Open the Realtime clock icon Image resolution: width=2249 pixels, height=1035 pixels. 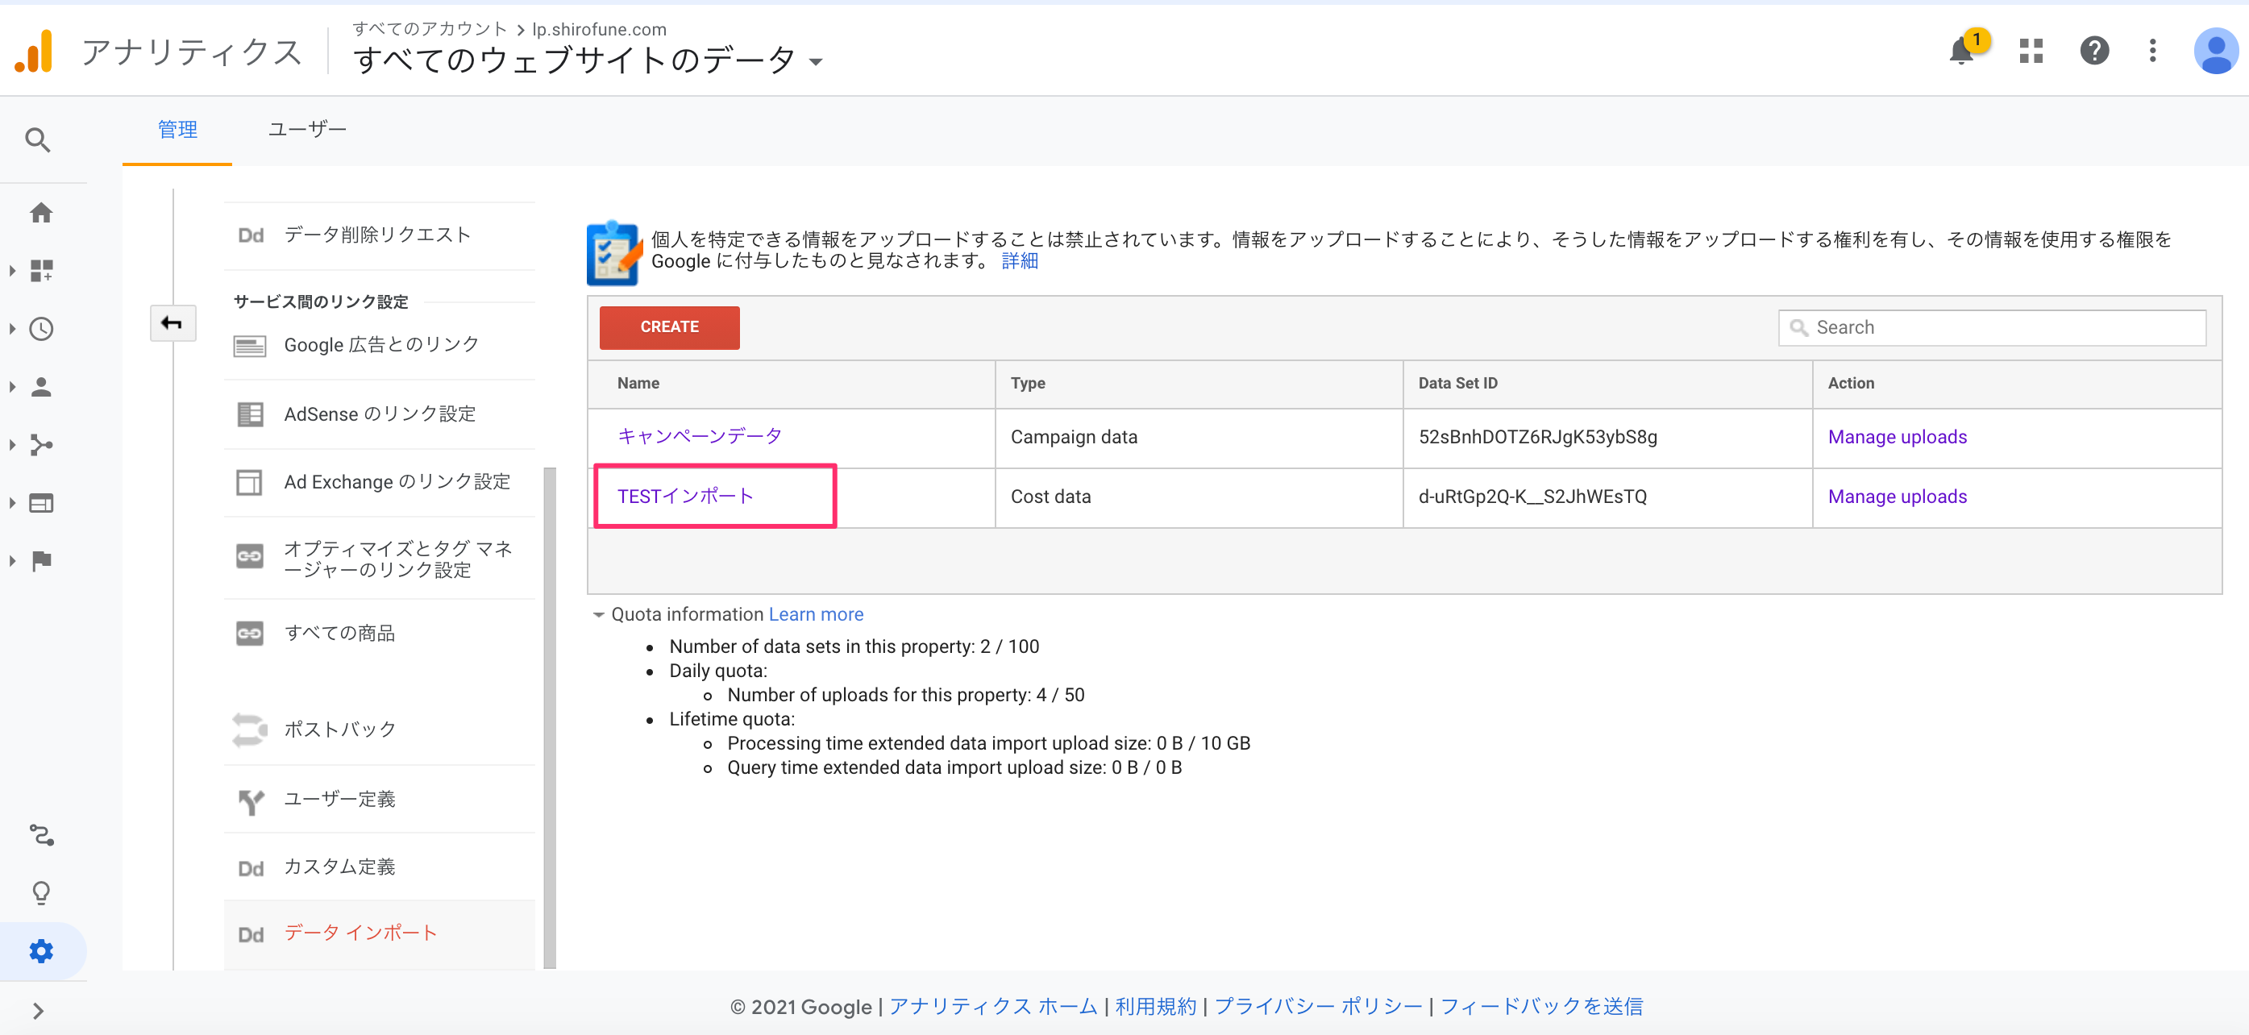[x=41, y=329]
